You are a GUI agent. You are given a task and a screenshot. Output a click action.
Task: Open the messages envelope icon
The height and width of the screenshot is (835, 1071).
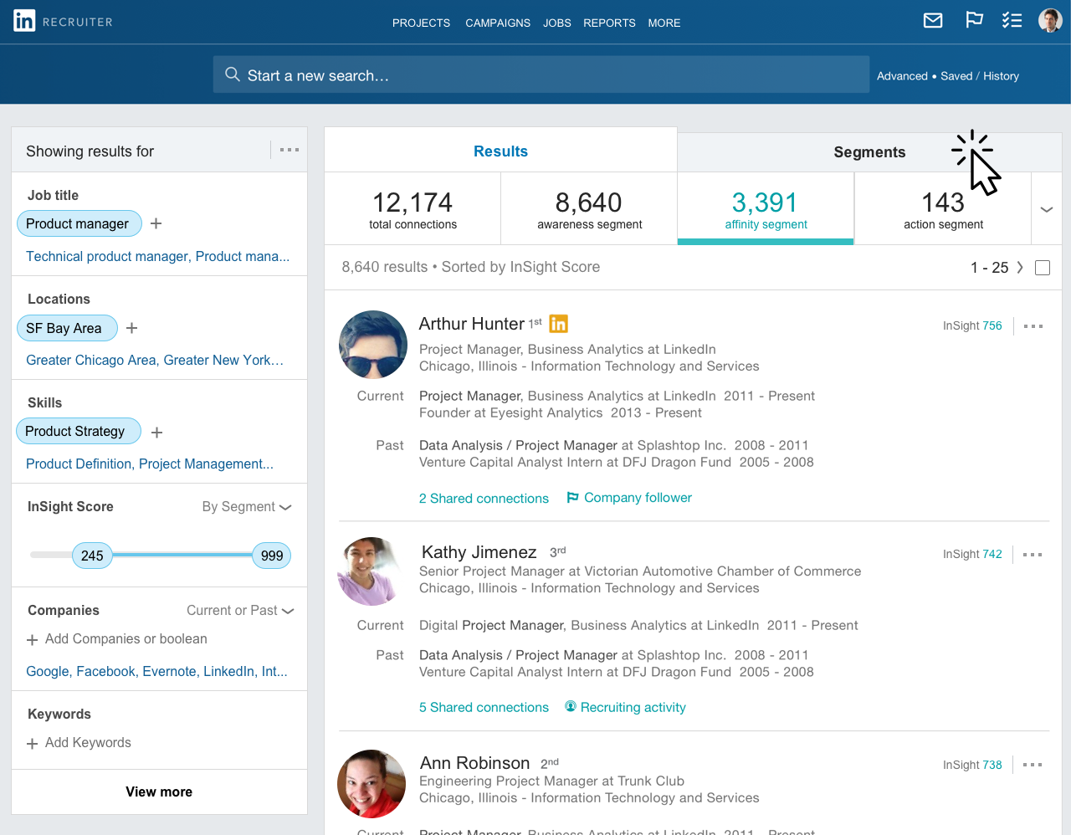pyautogui.click(x=933, y=21)
